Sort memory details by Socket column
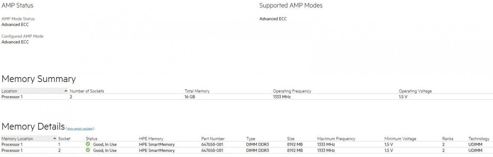Image resolution: width=493 pixels, height=157 pixels. click(64, 139)
